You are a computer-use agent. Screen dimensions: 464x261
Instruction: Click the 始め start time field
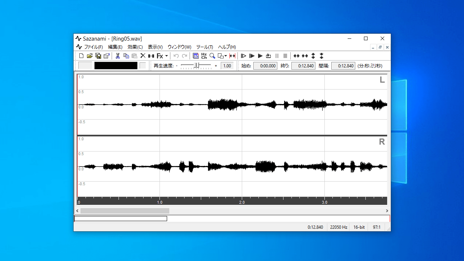coord(265,66)
